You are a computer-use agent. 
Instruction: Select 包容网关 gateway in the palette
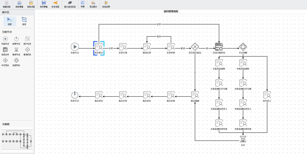coord(16,61)
